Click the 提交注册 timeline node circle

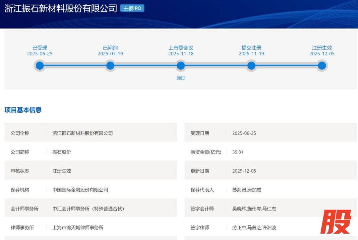[x=251, y=66]
